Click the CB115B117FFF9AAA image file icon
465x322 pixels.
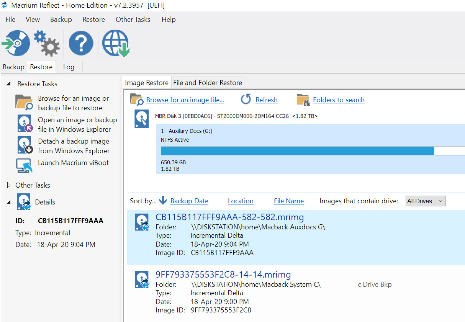pyautogui.click(x=142, y=222)
